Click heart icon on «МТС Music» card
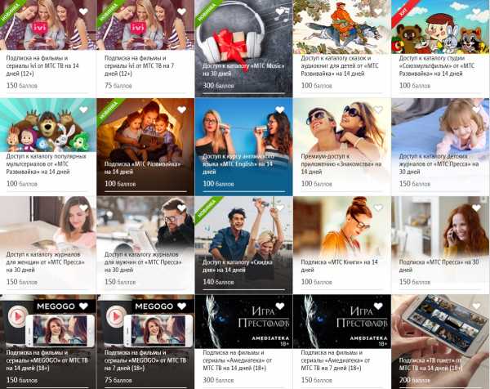Viewport: 490px width, 389px height. [x=279, y=12]
